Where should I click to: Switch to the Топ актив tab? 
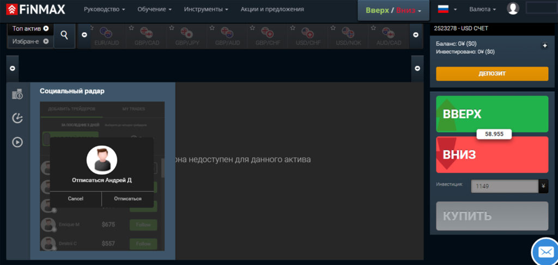31,28
